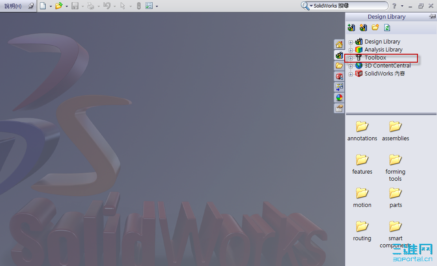Click the Save floppy disk icon
Image resolution: width=437 pixels, height=266 pixels.
pos(75,6)
